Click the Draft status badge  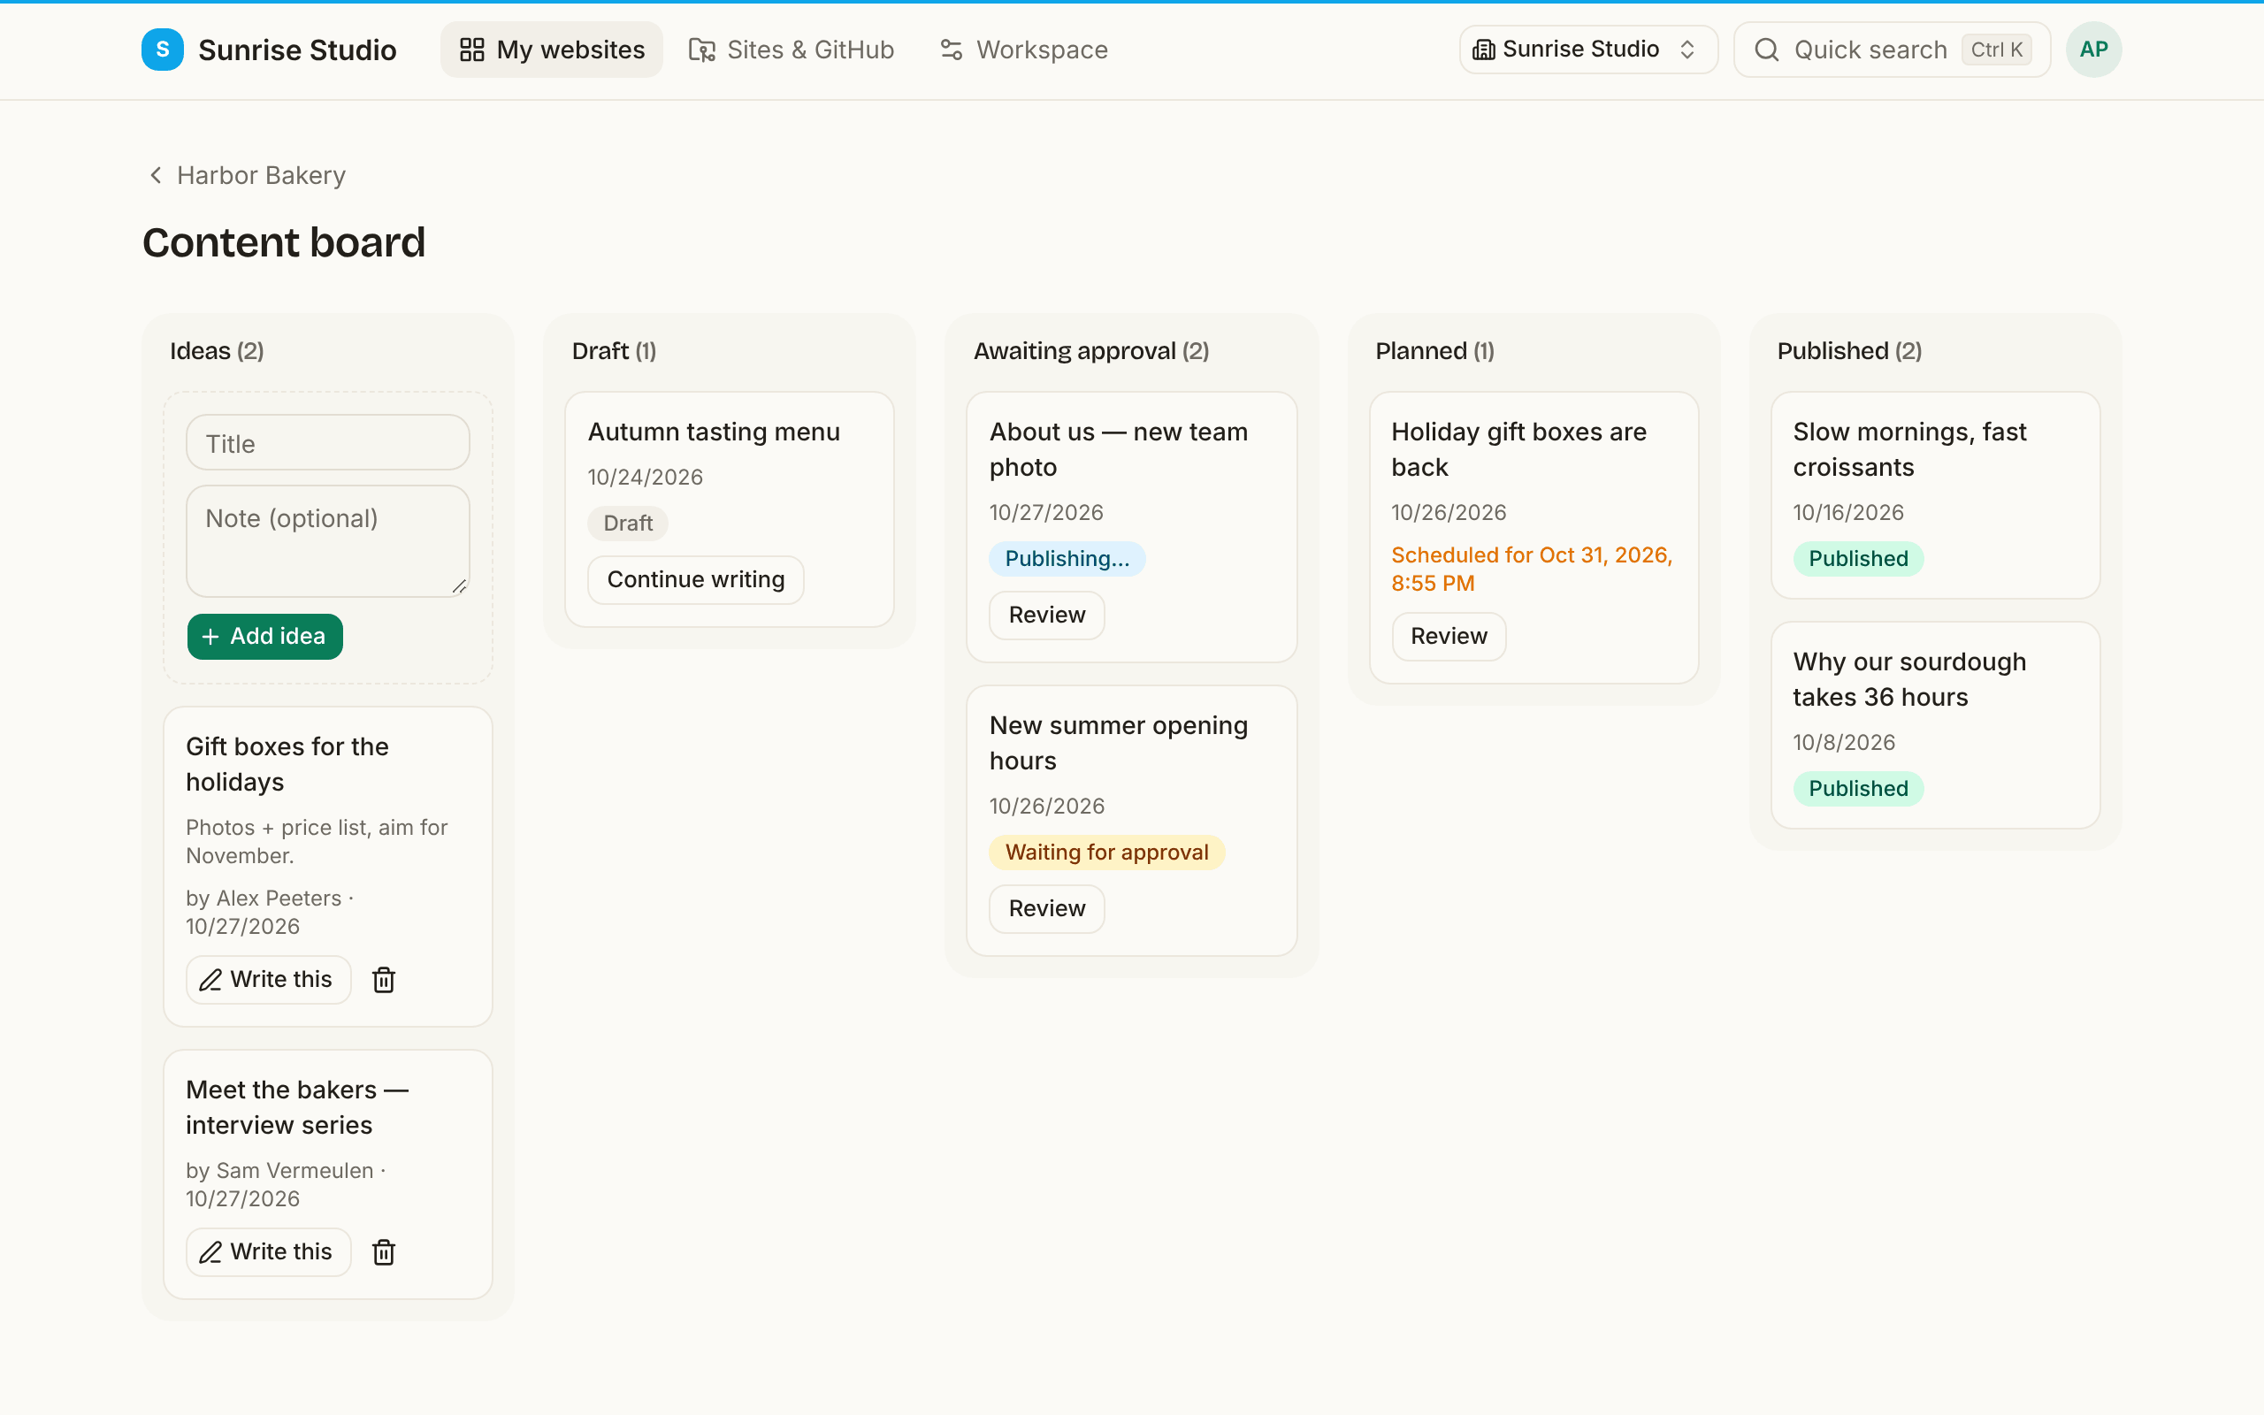coord(628,524)
